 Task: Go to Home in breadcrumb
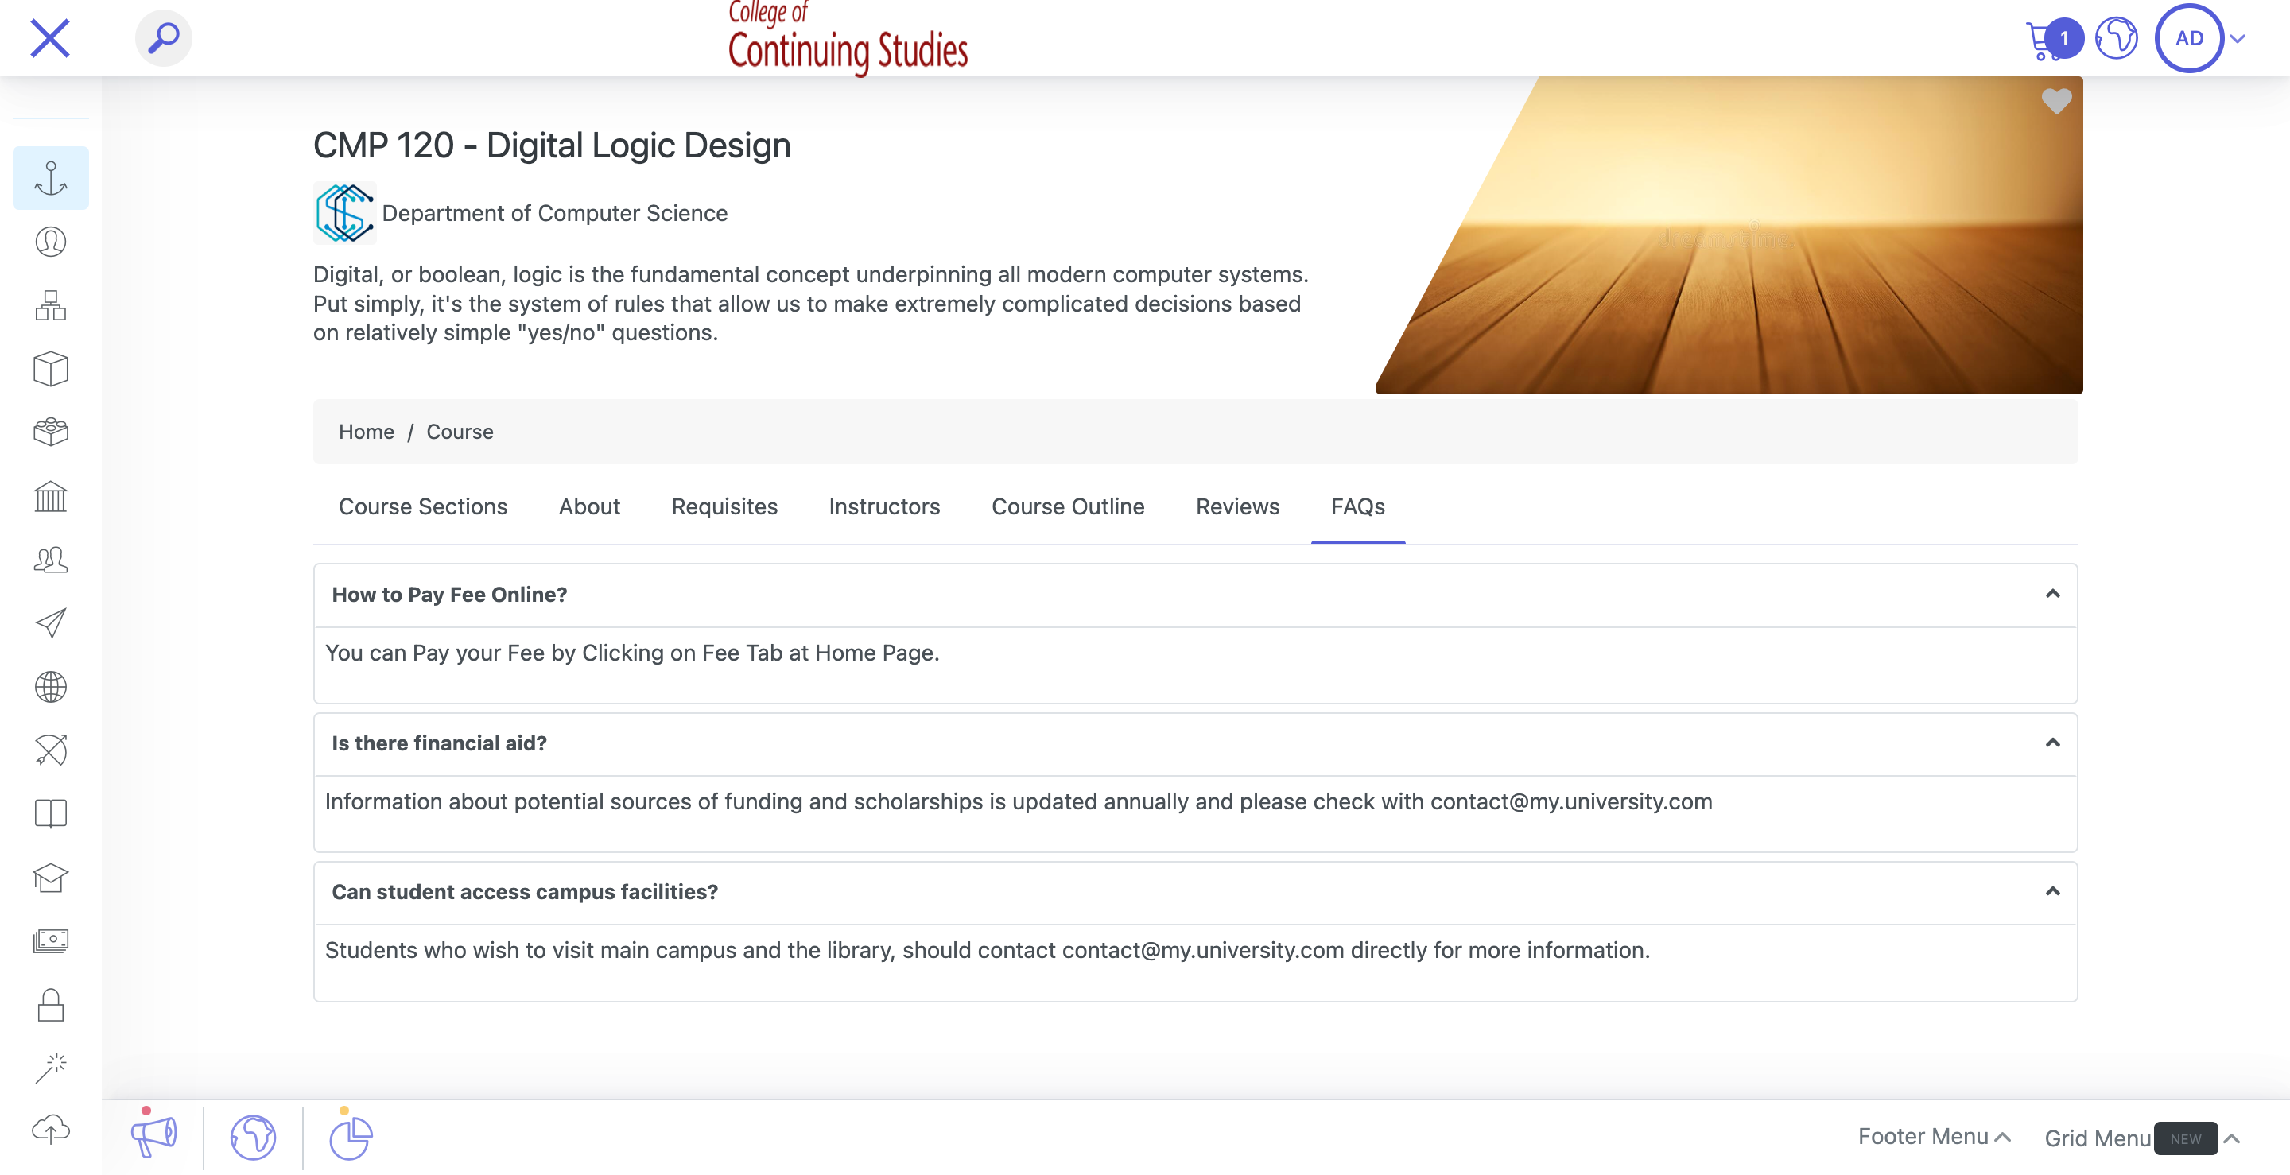pyautogui.click(x=367, y=431)
